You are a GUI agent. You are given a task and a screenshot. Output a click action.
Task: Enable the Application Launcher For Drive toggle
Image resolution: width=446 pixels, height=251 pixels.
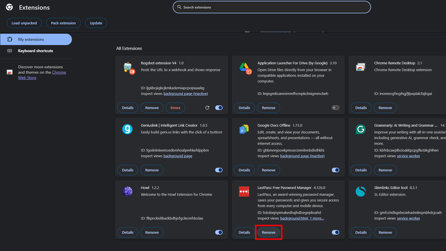(x=335, y=108)
